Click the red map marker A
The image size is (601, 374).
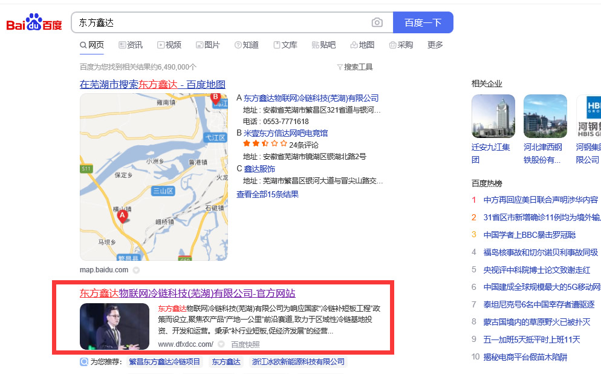(x=122, y=215)
